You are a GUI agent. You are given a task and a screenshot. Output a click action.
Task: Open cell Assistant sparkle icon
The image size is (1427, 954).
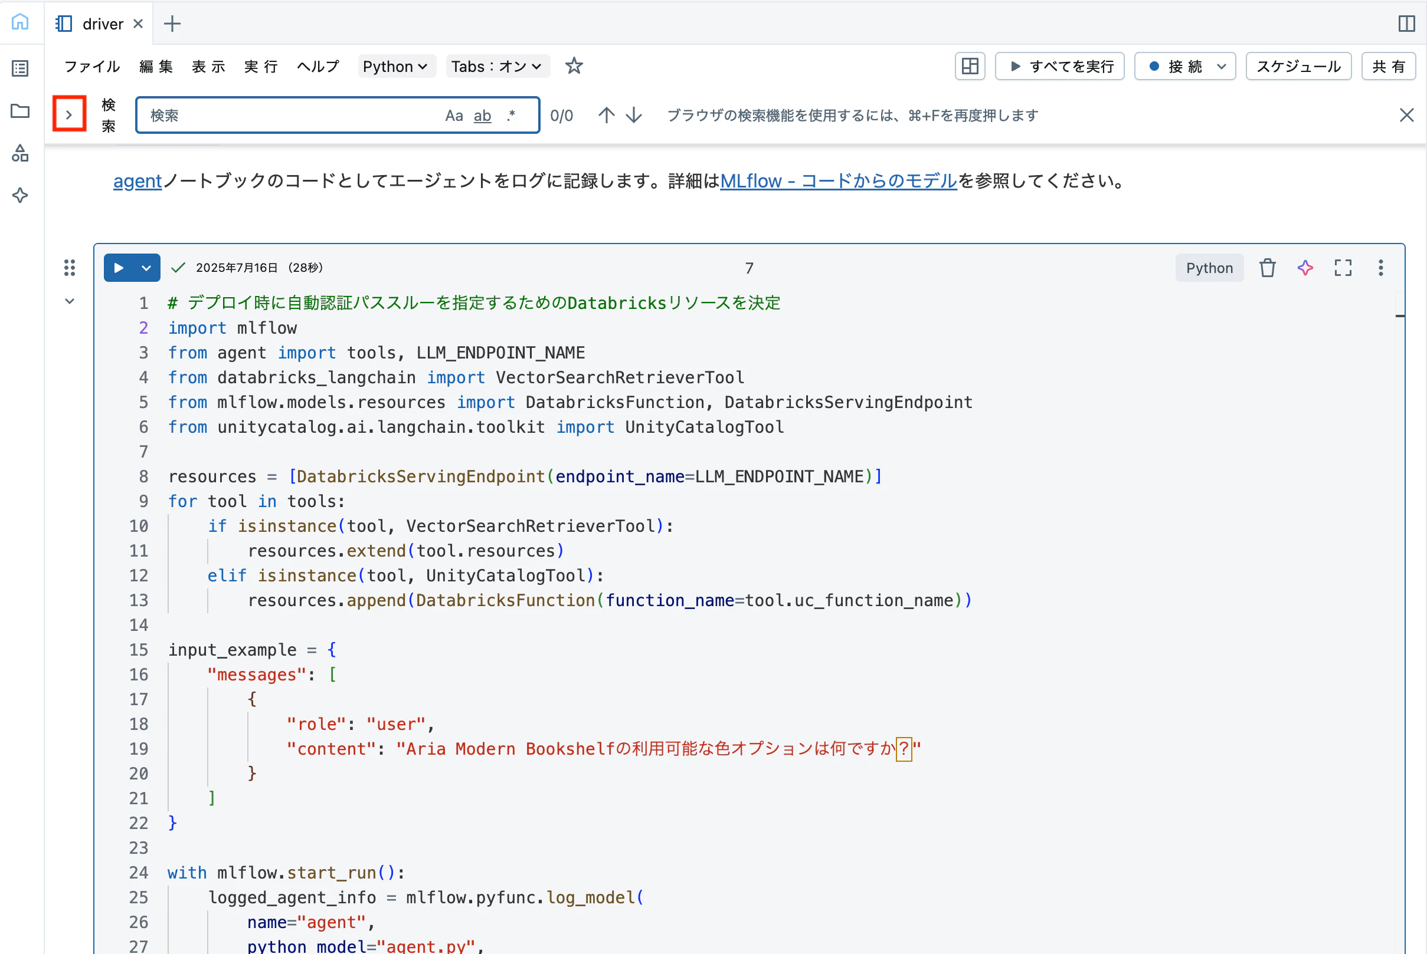coord(1305,268)
